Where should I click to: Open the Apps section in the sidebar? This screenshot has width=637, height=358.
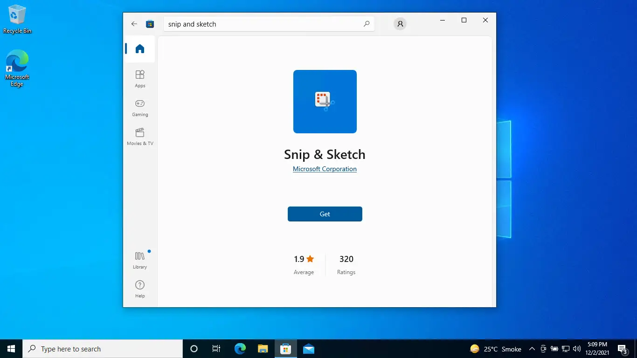coord(140,79)
